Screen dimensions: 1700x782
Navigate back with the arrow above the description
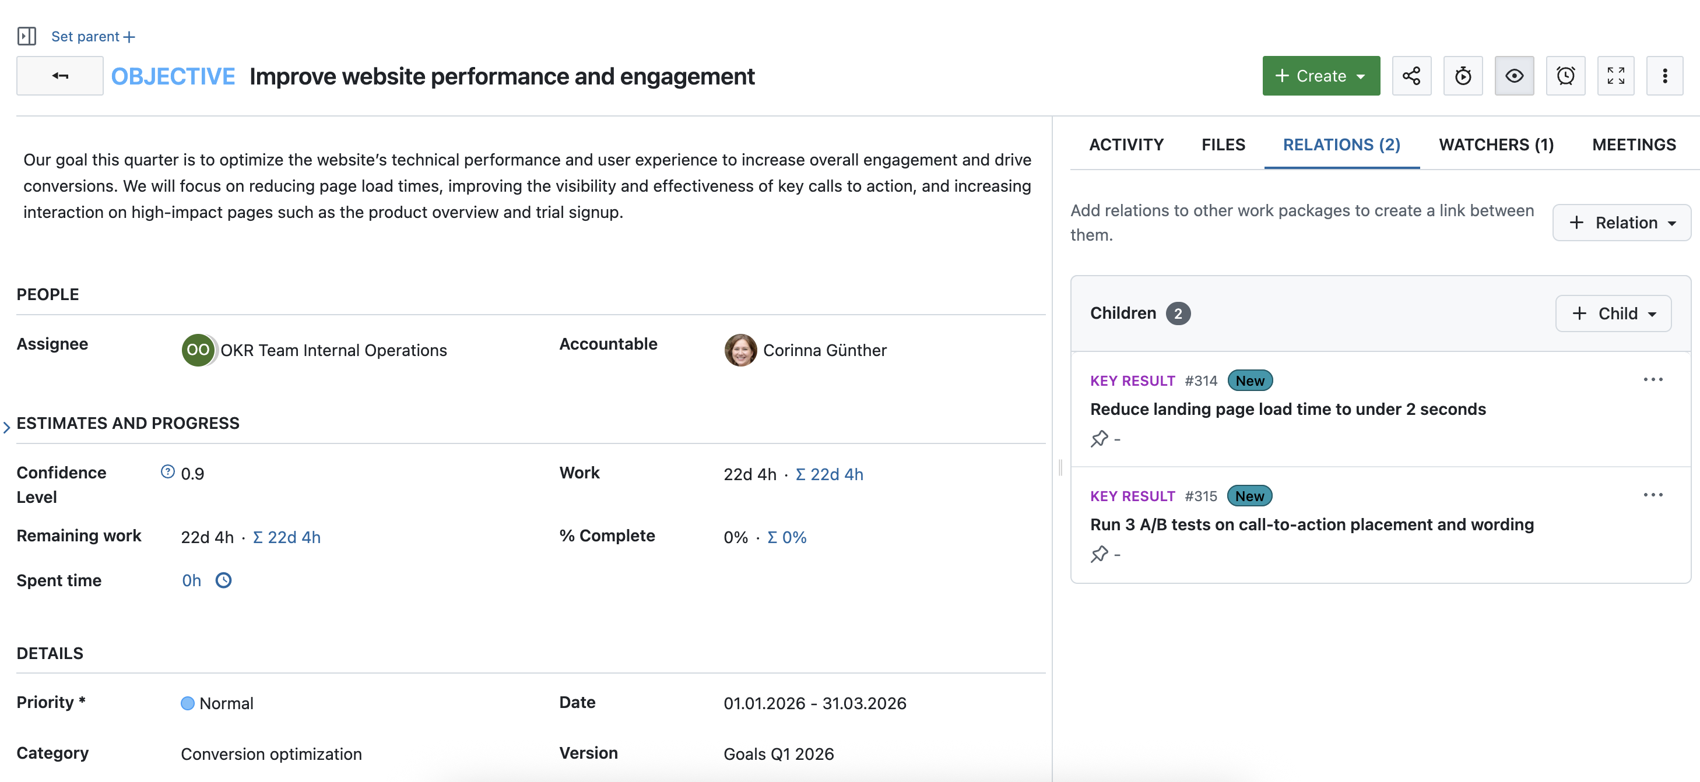coord(59,75)
